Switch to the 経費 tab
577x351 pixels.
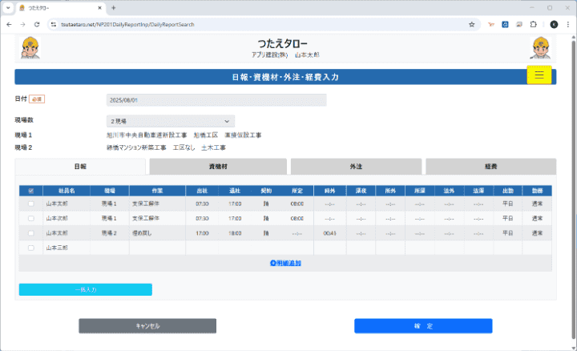tap(491, 167)
